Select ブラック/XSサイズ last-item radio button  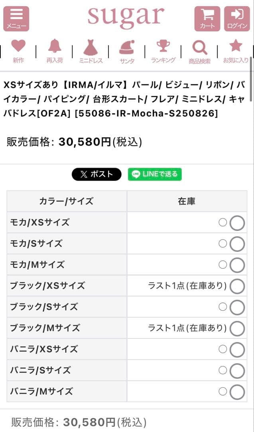237,286
